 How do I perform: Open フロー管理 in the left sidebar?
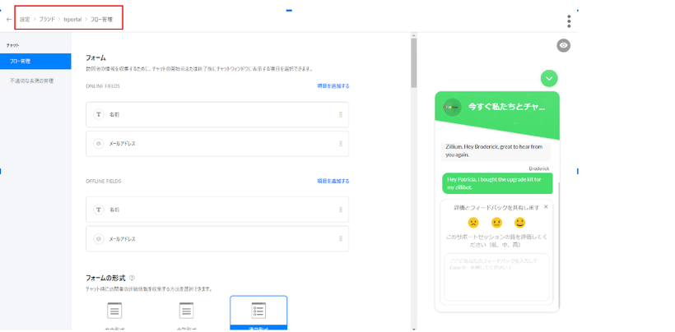[35, 62]
